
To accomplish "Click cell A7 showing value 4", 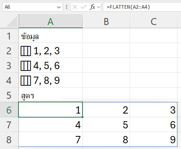I will (x=51, y=125).
